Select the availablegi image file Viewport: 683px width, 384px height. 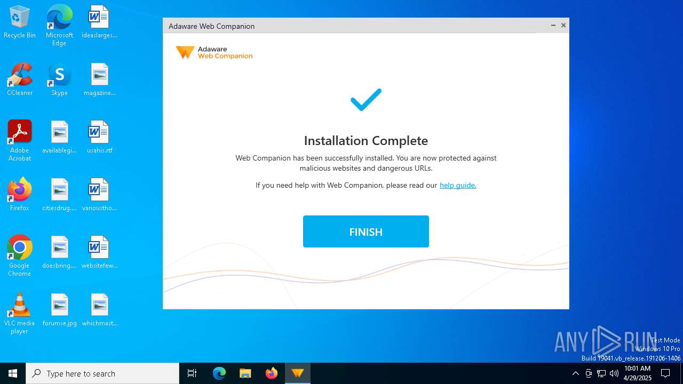click(59, 138)
